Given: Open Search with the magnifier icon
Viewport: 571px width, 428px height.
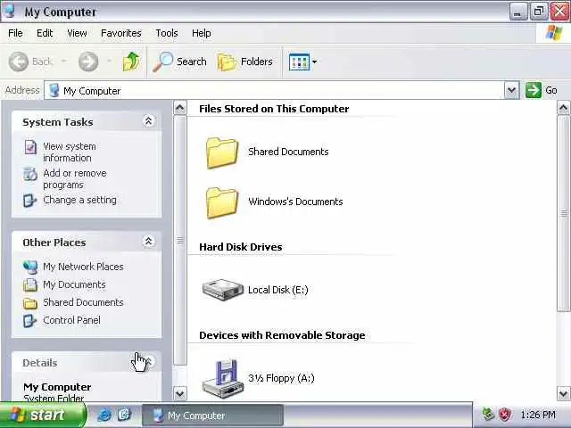Looking at the screenshot, I should pos(162,62).
